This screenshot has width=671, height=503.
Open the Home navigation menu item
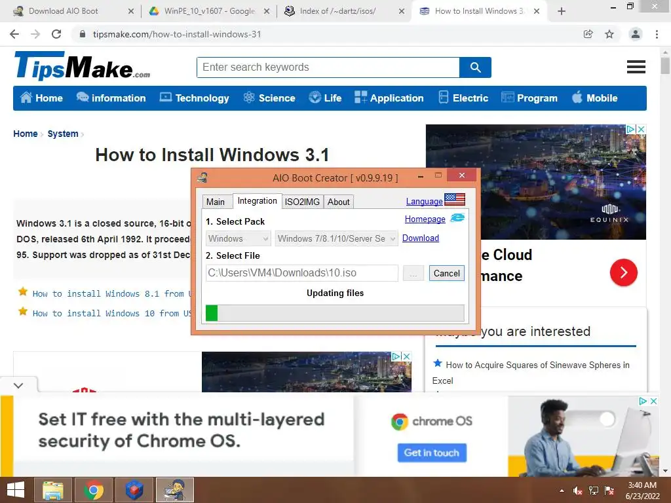[41, 98]
